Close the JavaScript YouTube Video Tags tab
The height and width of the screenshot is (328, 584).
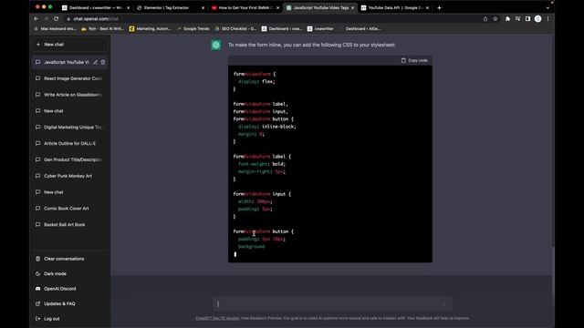[352, 8]
